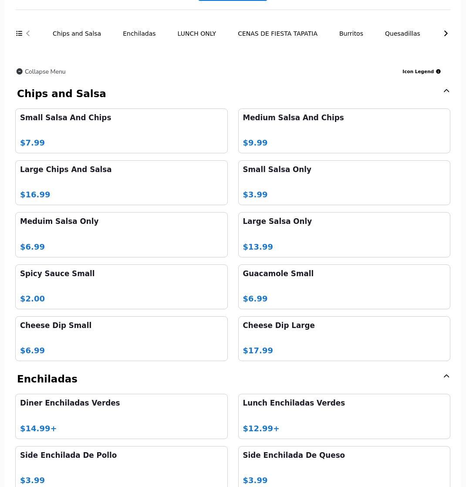This screenshot has width=466, height=487.
Task: Click the Icon Legend label
Action: (418, 71)
